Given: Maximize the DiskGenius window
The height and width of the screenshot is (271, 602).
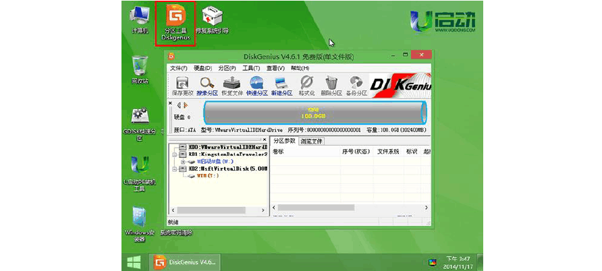Looking at the screenshot, I should pos(405,55).
